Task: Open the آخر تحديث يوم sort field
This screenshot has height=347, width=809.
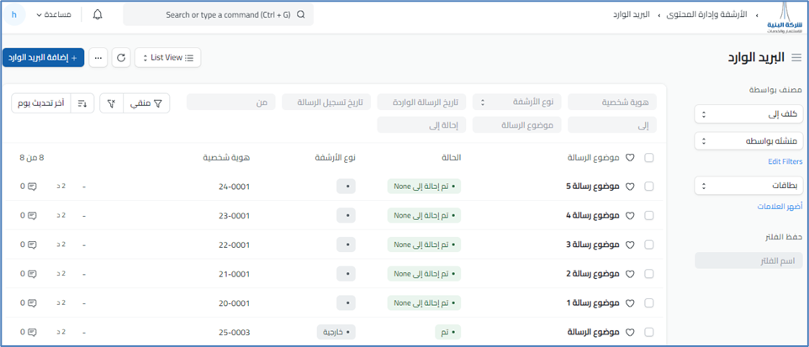Action: pos(41,103)
